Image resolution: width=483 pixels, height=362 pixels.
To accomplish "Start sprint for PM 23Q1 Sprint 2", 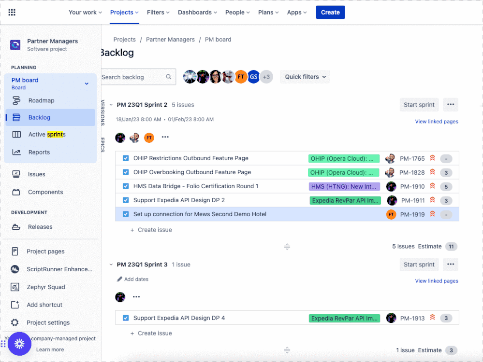I will 419,105.
